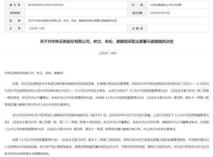Click line starting 与2023年业绩预告修正公告

point(106,91)
